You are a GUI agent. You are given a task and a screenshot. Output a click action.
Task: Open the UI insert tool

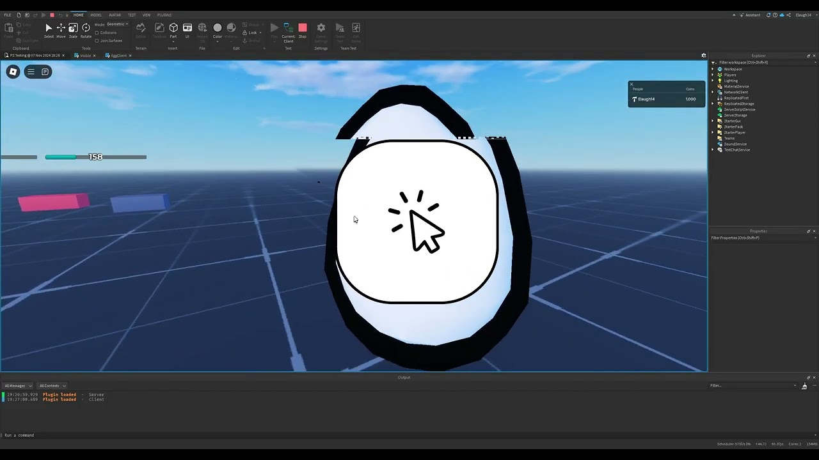pyautogui.click(x=187, y=28)
